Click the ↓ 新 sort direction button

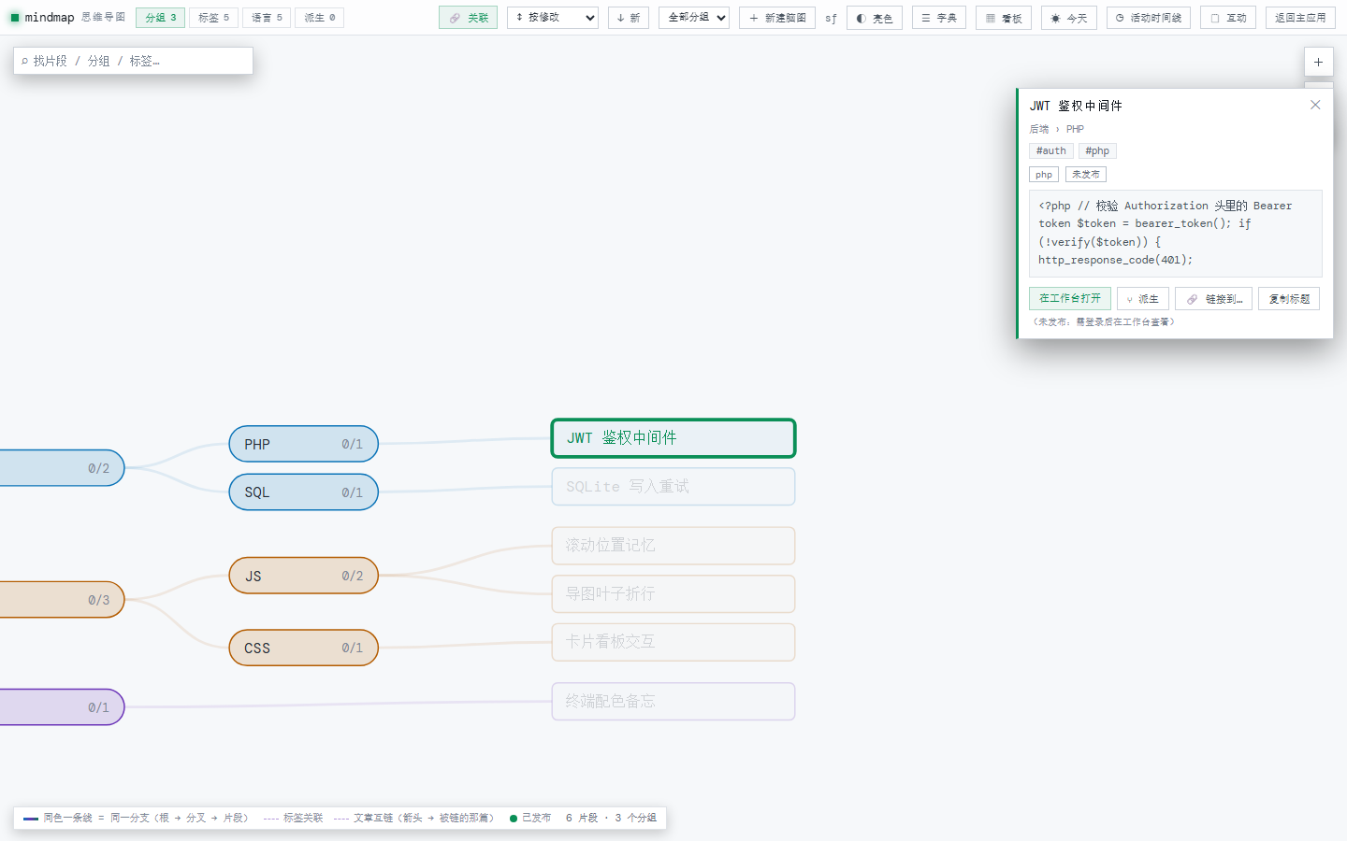[x=629, y=18]
